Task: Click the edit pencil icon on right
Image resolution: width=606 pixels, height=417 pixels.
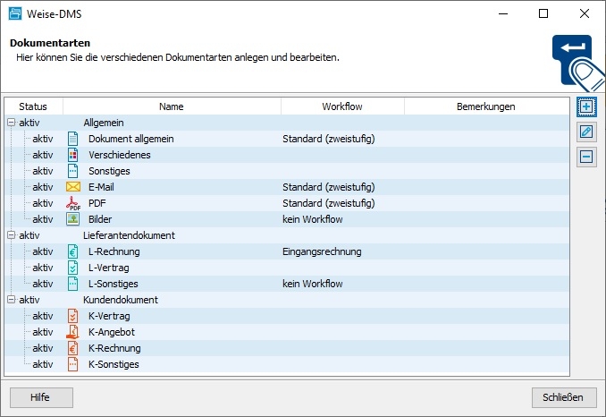Action: coord(586,132)
